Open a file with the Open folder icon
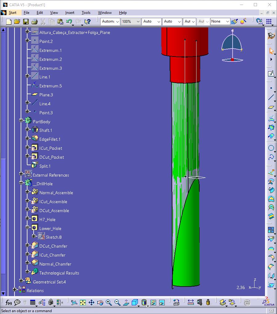This screenshot has height=314, width=277. point(17,21)
